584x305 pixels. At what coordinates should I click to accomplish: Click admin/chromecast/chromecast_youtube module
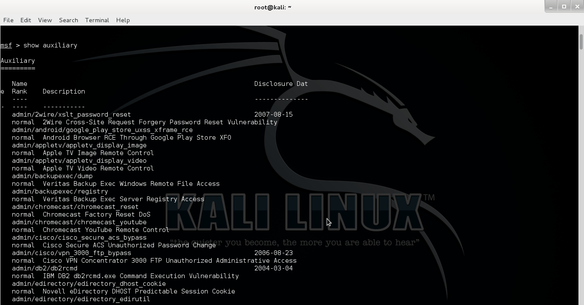(x=79, y=222)
